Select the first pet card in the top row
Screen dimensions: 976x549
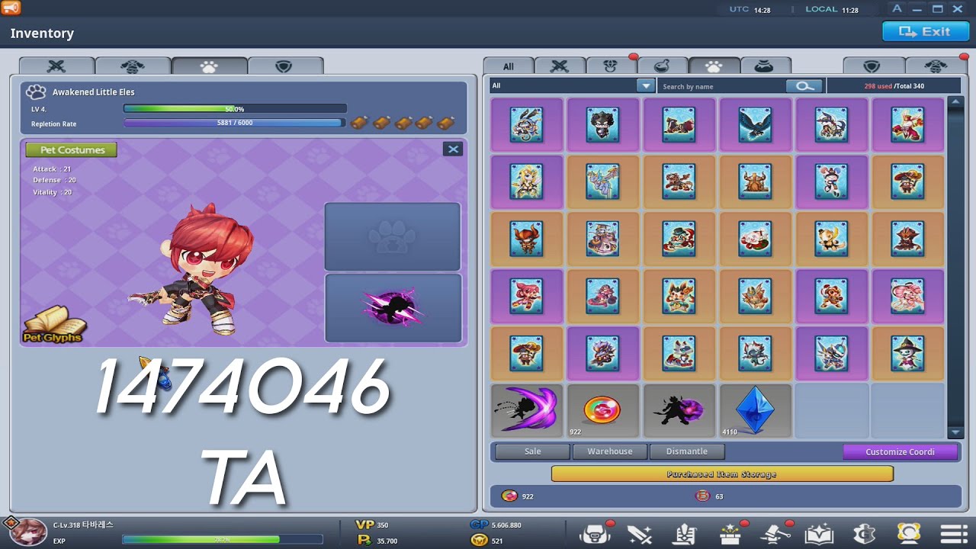pos(527,124)
